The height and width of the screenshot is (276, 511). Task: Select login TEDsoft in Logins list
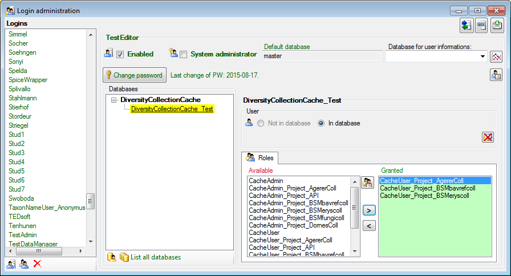pos(19,217)
